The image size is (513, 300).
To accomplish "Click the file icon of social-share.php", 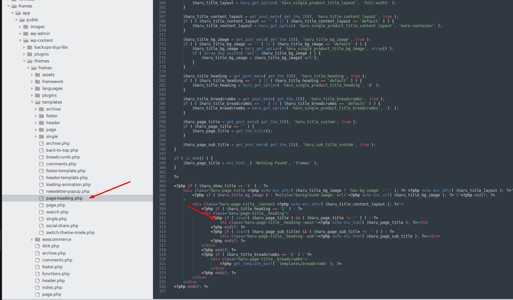I will click(x=42, y=226).
